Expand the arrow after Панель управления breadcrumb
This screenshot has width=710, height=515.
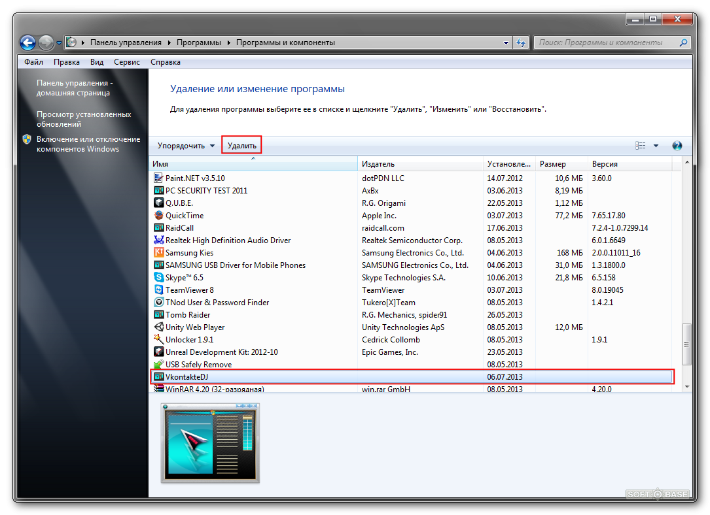(169, 42)
